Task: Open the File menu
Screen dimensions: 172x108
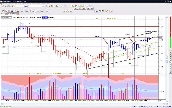Action: pos(3,4)
